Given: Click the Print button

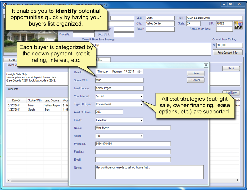Looking at the screenshot, I should pos(231,68).
